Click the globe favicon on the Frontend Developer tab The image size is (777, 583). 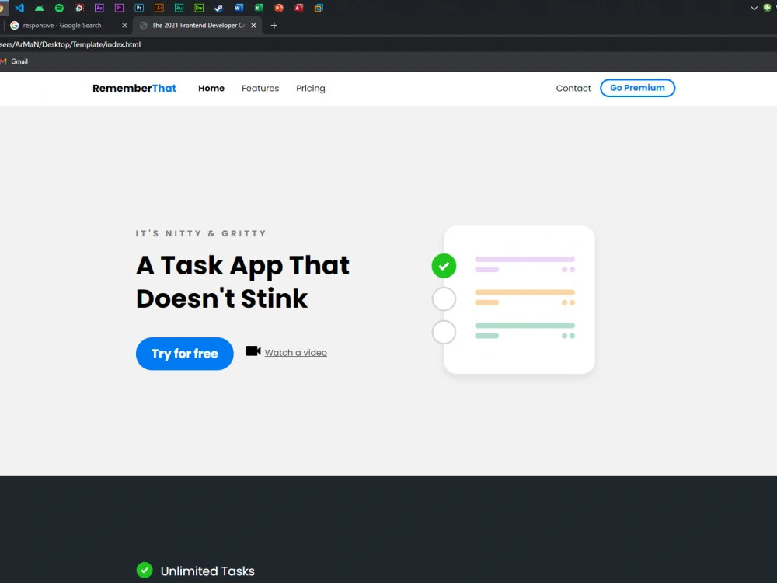coord(143,26)
